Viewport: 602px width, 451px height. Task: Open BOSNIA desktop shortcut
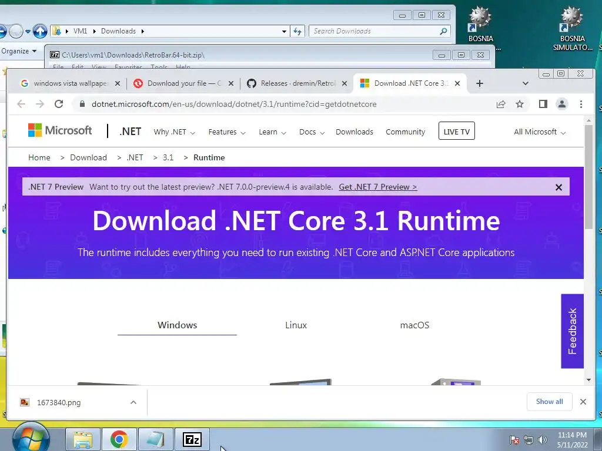[x=480, y=25]
